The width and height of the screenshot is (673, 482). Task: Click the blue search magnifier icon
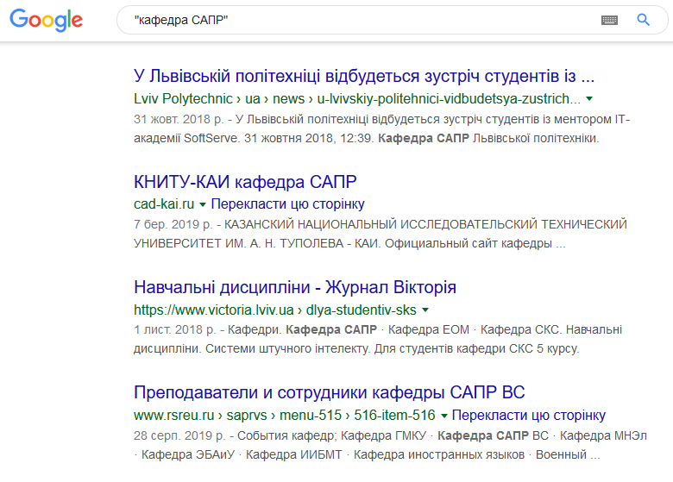643,20
